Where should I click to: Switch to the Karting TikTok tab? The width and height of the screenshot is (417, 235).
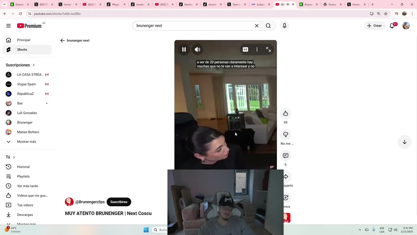tap(188, 5)
